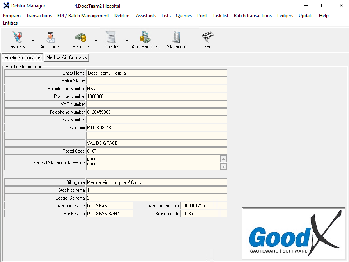Open the Statement document icon
349x262 pixels.
176,37
